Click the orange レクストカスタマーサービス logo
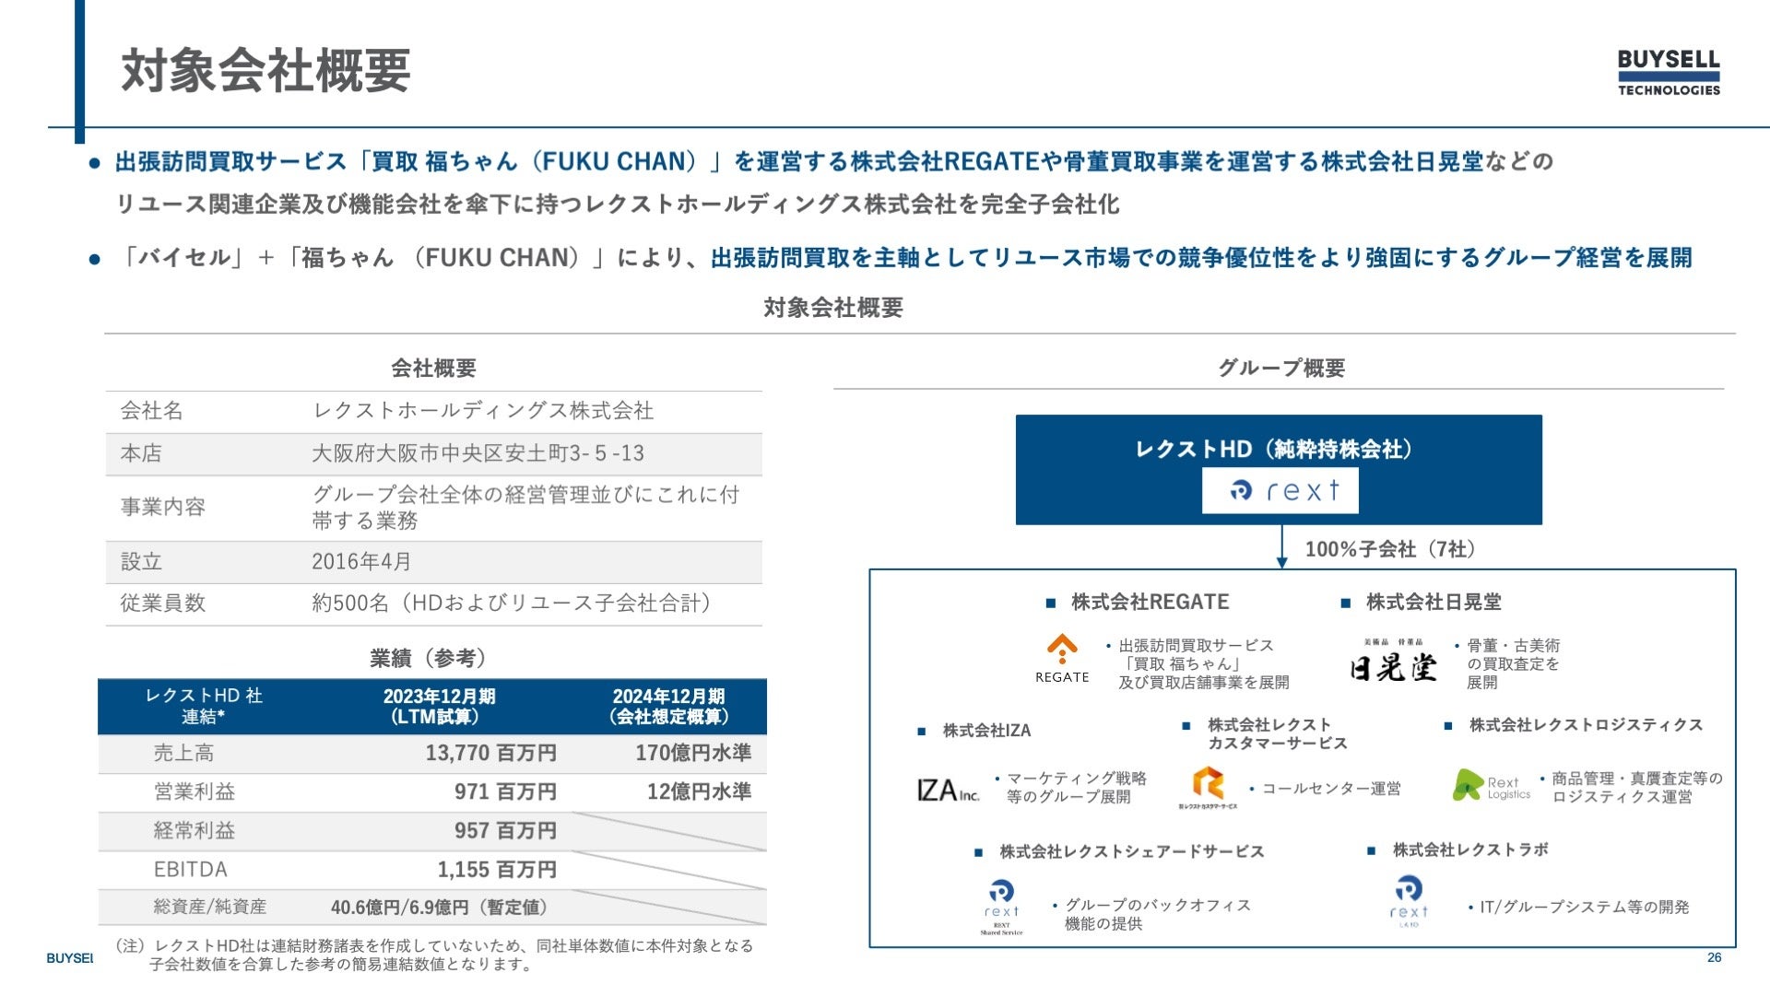Viewport: 1770px width, 996px height. tap(1208, 786)
